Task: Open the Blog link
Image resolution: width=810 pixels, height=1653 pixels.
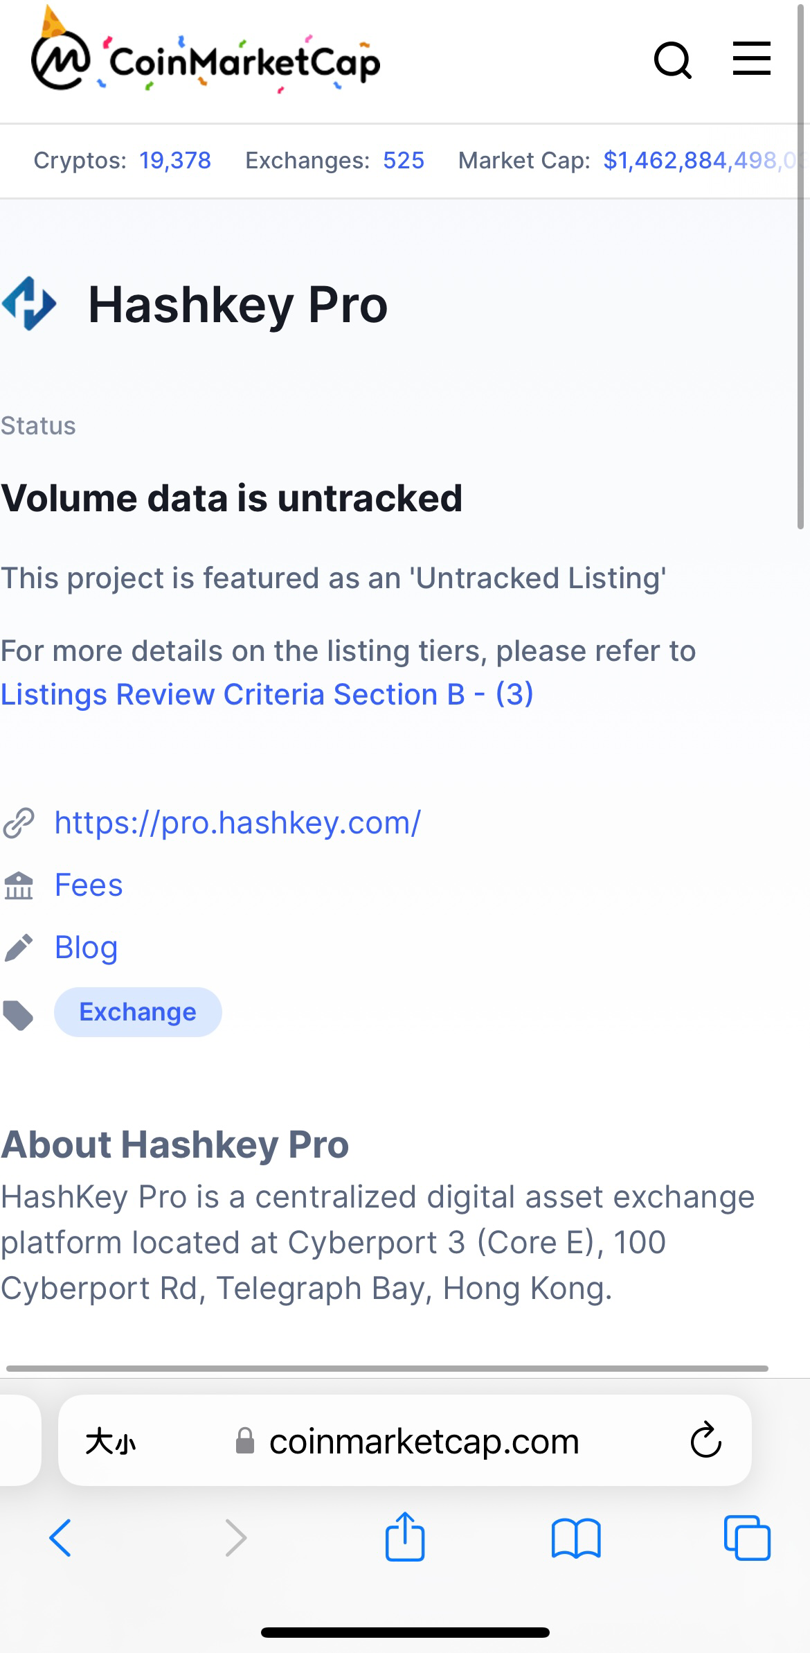Action: coord(86,947)
